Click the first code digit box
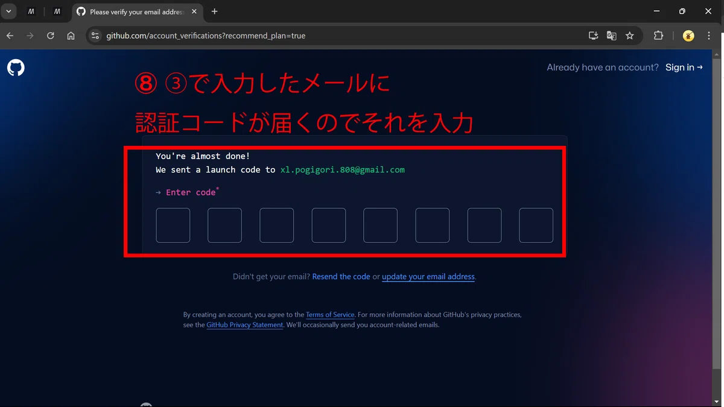The image size is (724, 407). point(173,226)
